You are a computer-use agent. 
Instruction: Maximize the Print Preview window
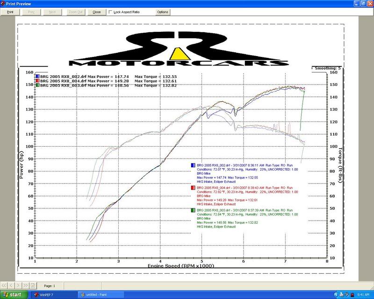363,4
